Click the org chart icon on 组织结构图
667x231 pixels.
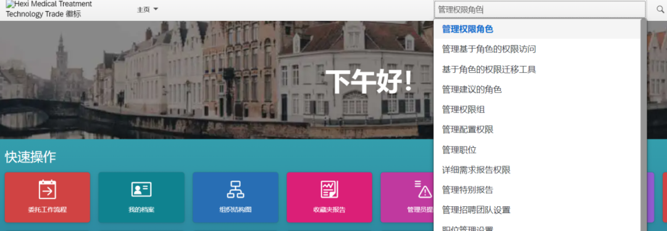(235, 189)
